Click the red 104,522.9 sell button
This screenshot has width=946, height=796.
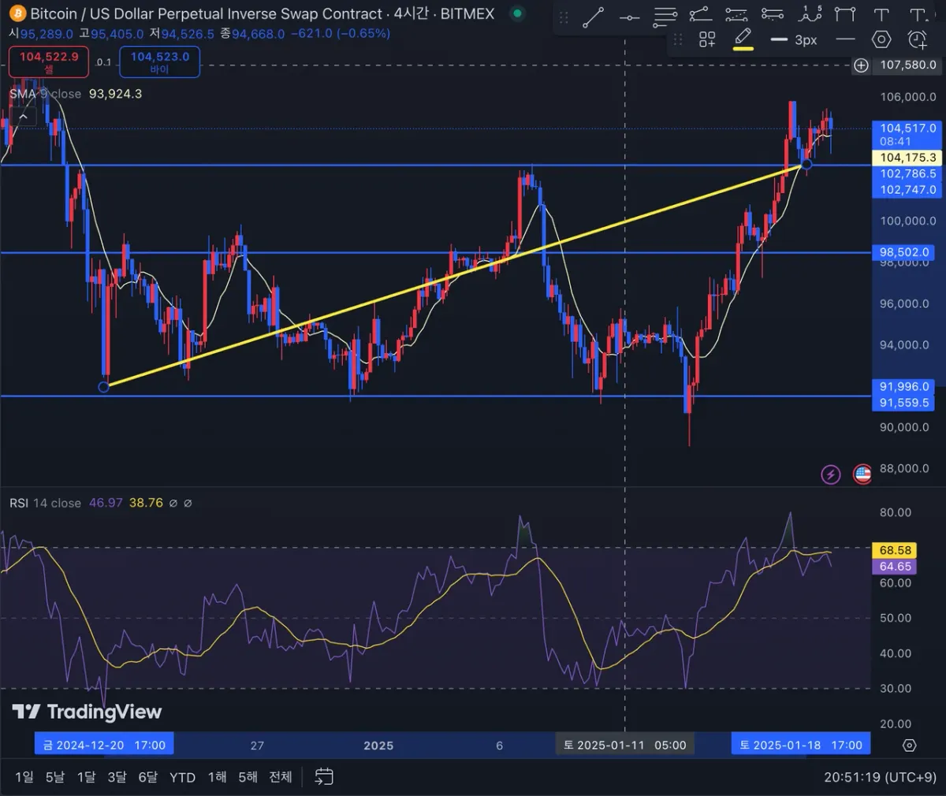tap(49, 61)
